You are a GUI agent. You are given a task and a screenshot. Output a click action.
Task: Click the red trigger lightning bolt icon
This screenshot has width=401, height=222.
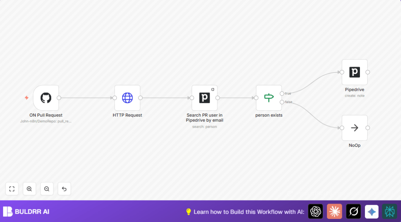(27, 98)
